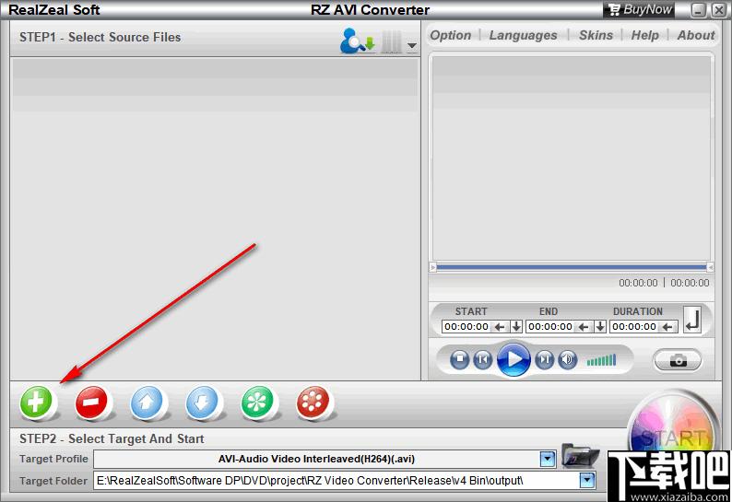Click the colorful START convert button

click(672, 432)
